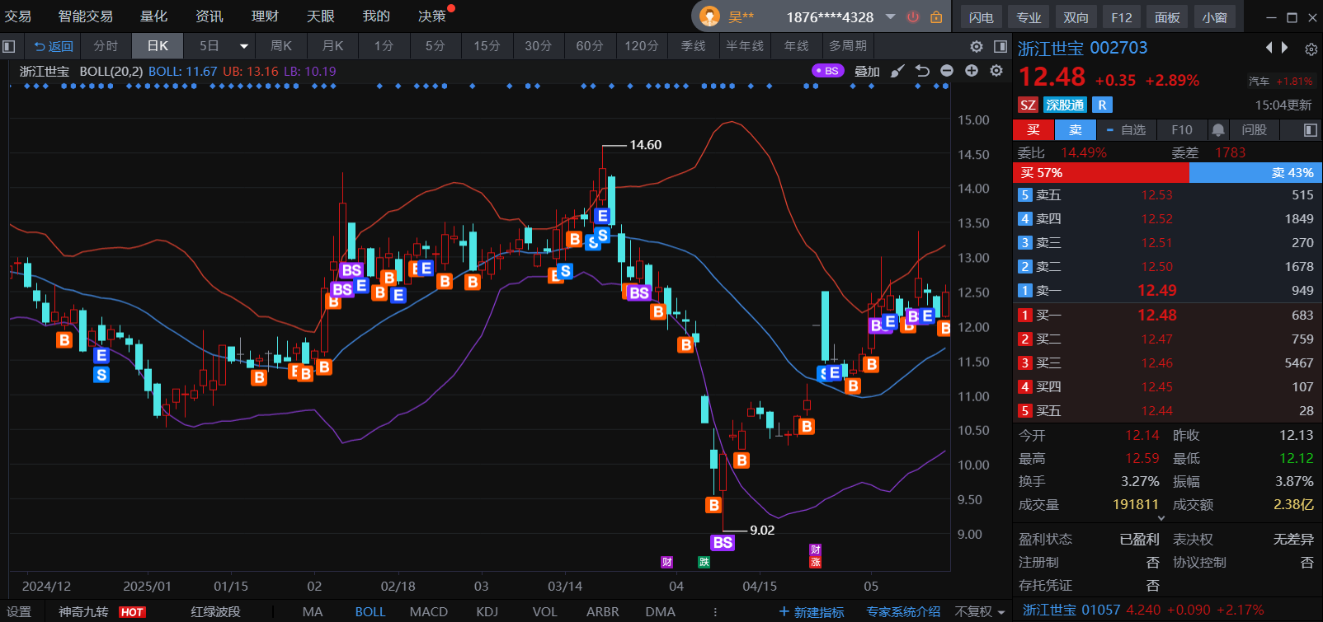The image size is (1323, 622).
Task: Open the more indicators ellipsis
Action: click(x=715, y=611)
